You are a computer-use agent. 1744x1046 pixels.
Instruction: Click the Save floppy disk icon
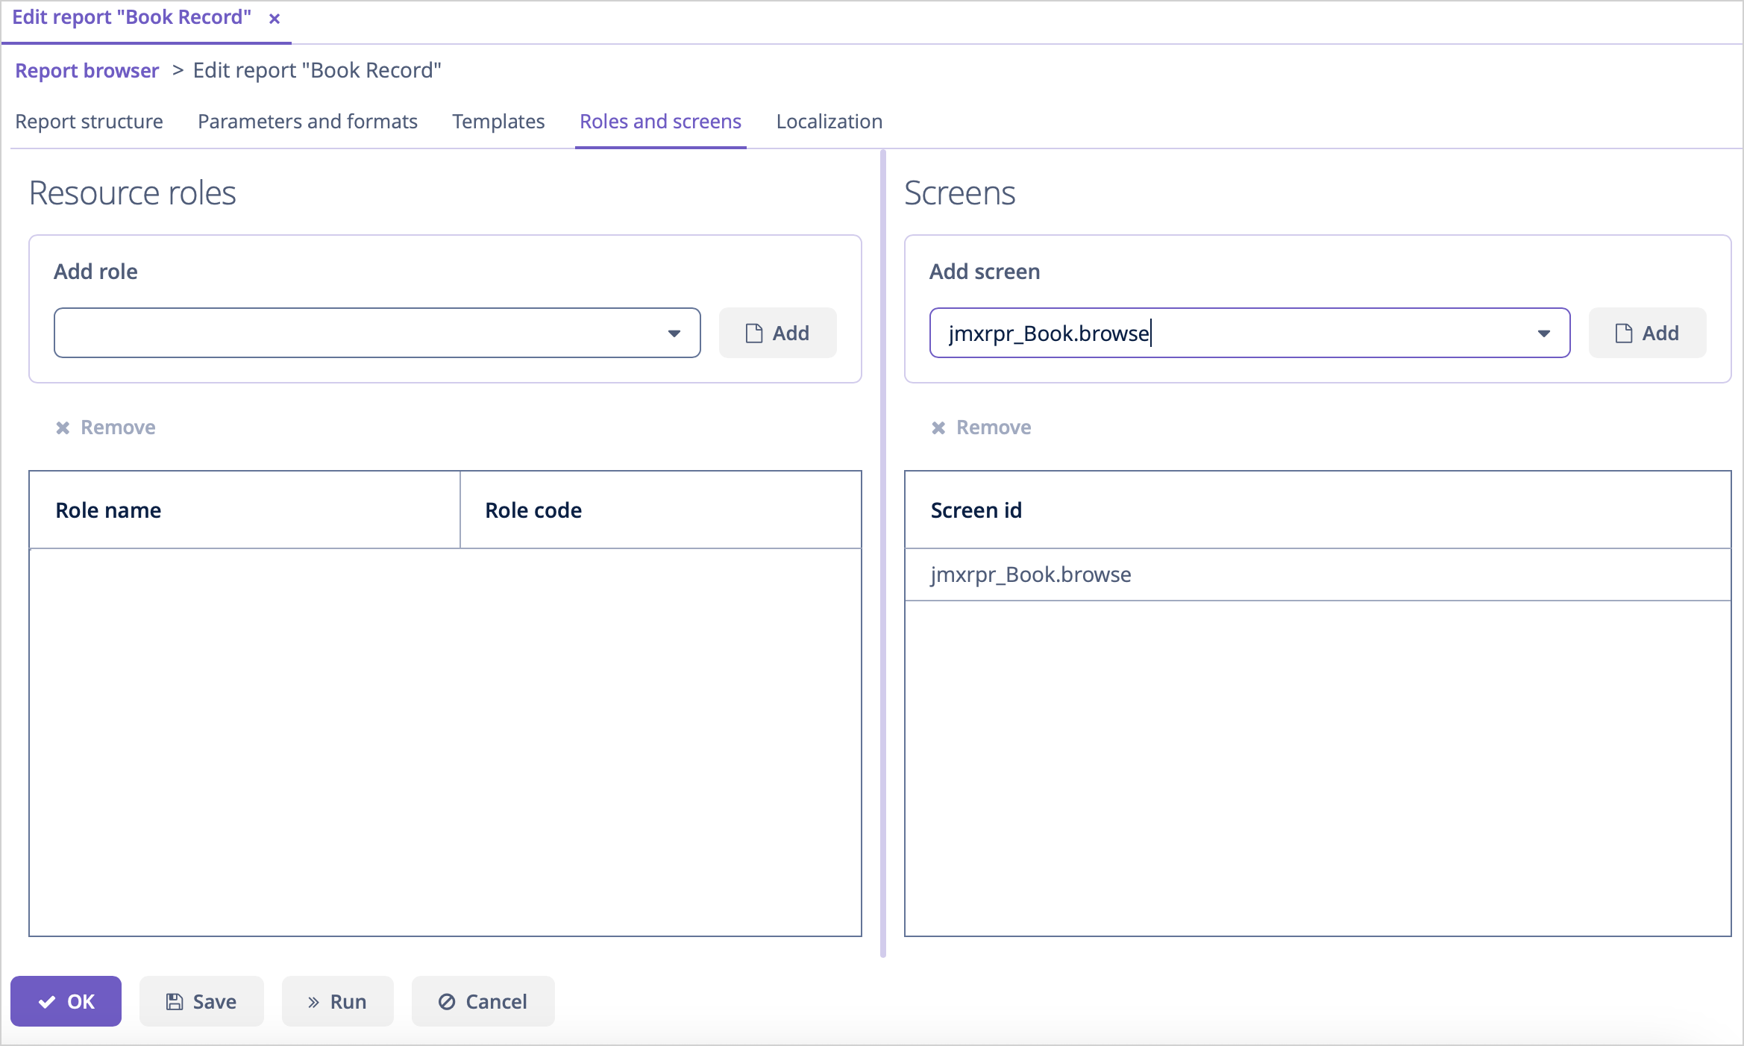[175, 1001]
